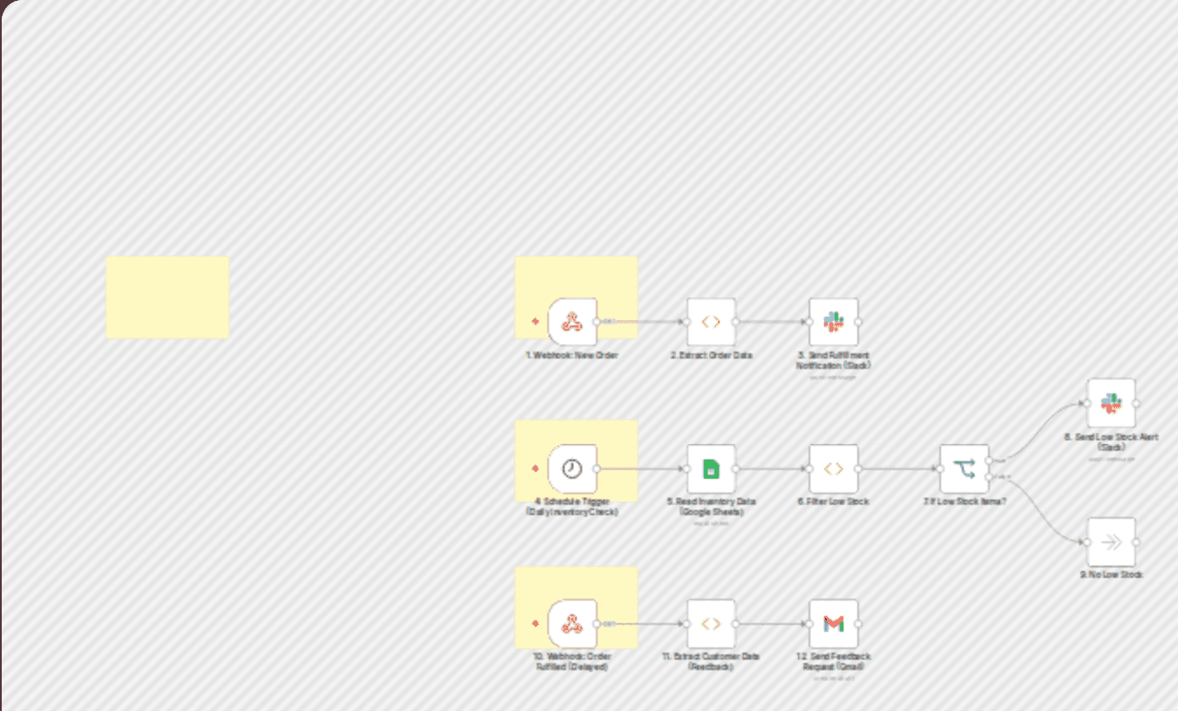Viewport: 1178px width, 711px height.
Task: Select the If Low Stock Items branch node
Action: coord(965,469)
